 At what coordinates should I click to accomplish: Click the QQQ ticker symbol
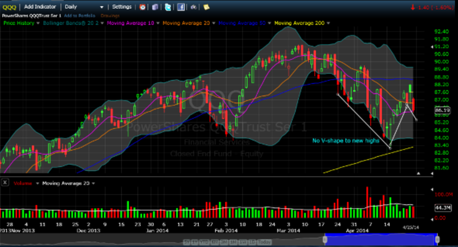[x=10, y=7]
